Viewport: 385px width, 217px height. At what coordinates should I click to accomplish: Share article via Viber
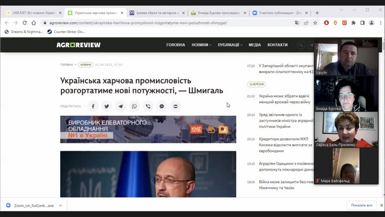[148, 106]
